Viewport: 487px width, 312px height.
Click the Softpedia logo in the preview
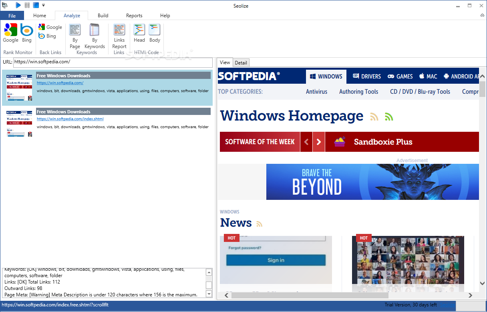[x=249, y=76]
